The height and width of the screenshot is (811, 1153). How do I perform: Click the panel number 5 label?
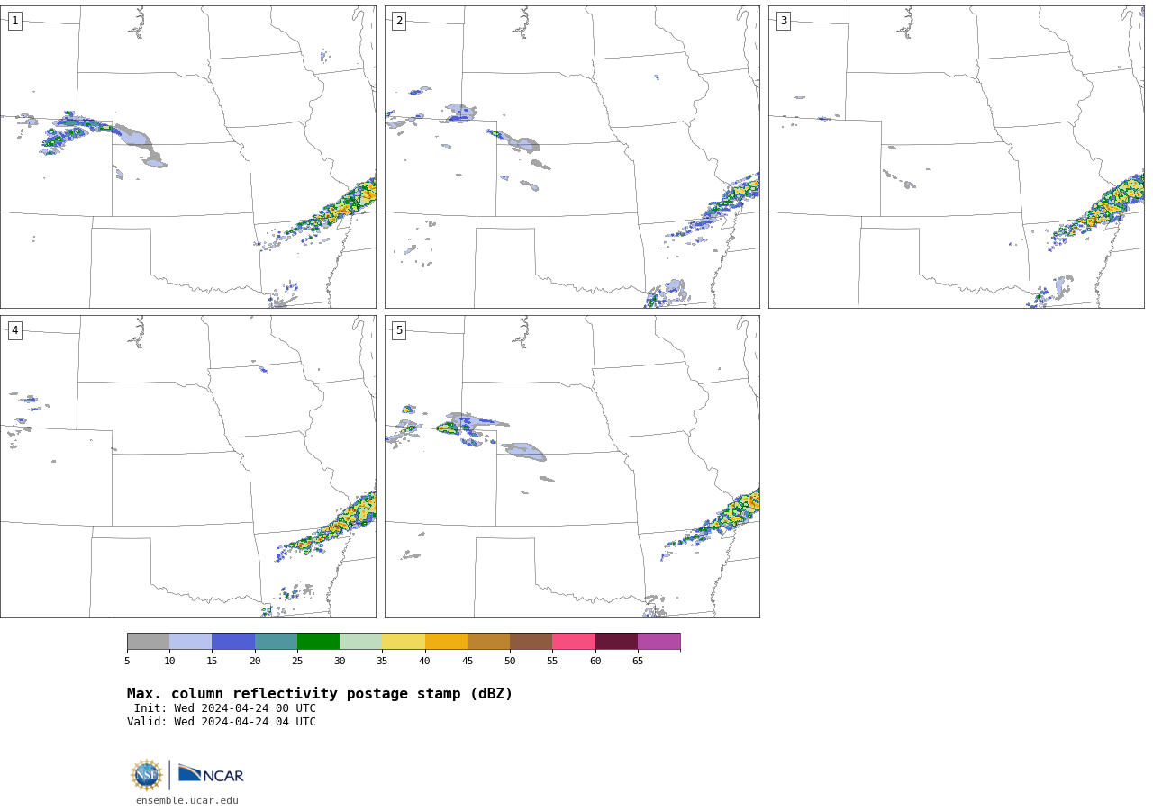coord(399,330)
